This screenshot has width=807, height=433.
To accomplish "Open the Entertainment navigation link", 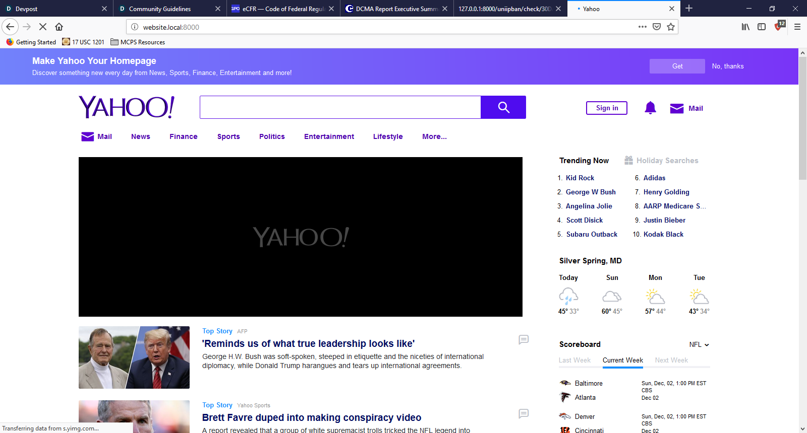I will 329,136.
